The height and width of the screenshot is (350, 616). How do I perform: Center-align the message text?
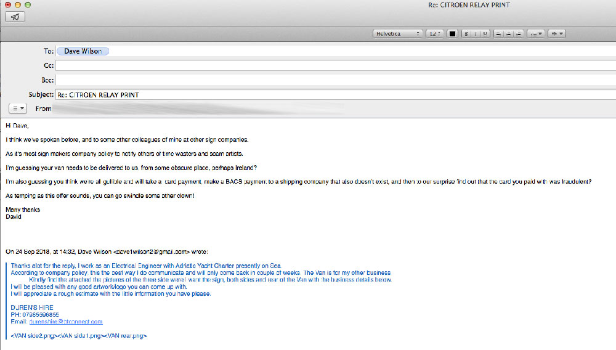tap(508, 34)
